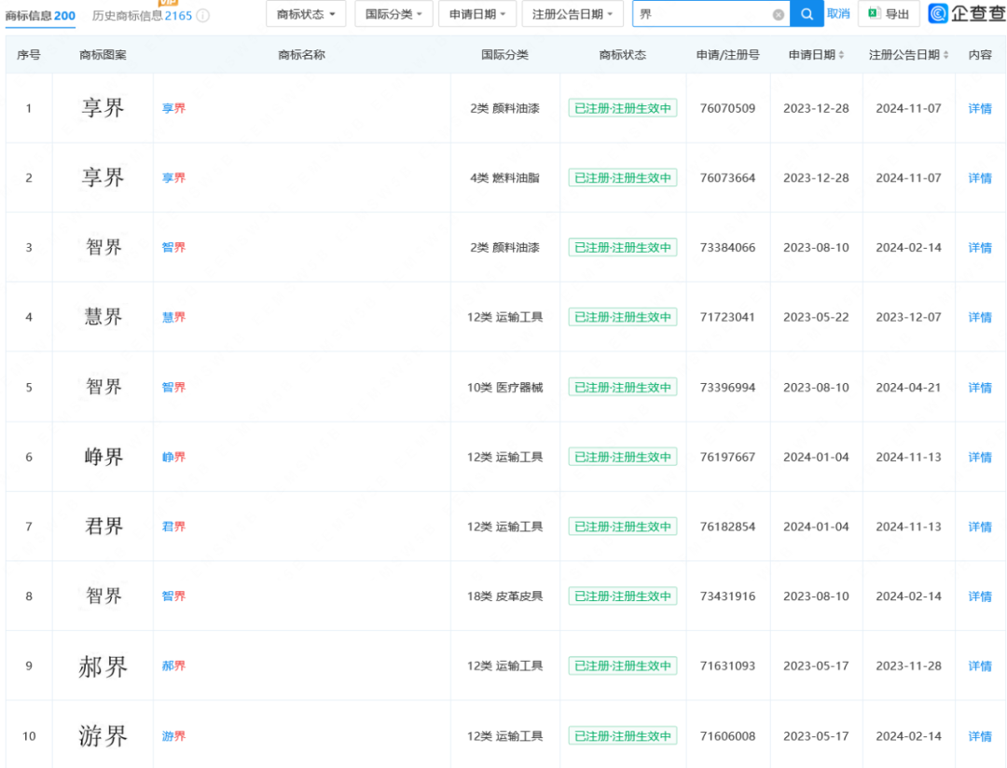
Task: Click the 企查查 logo
Action: click(967, 13)
